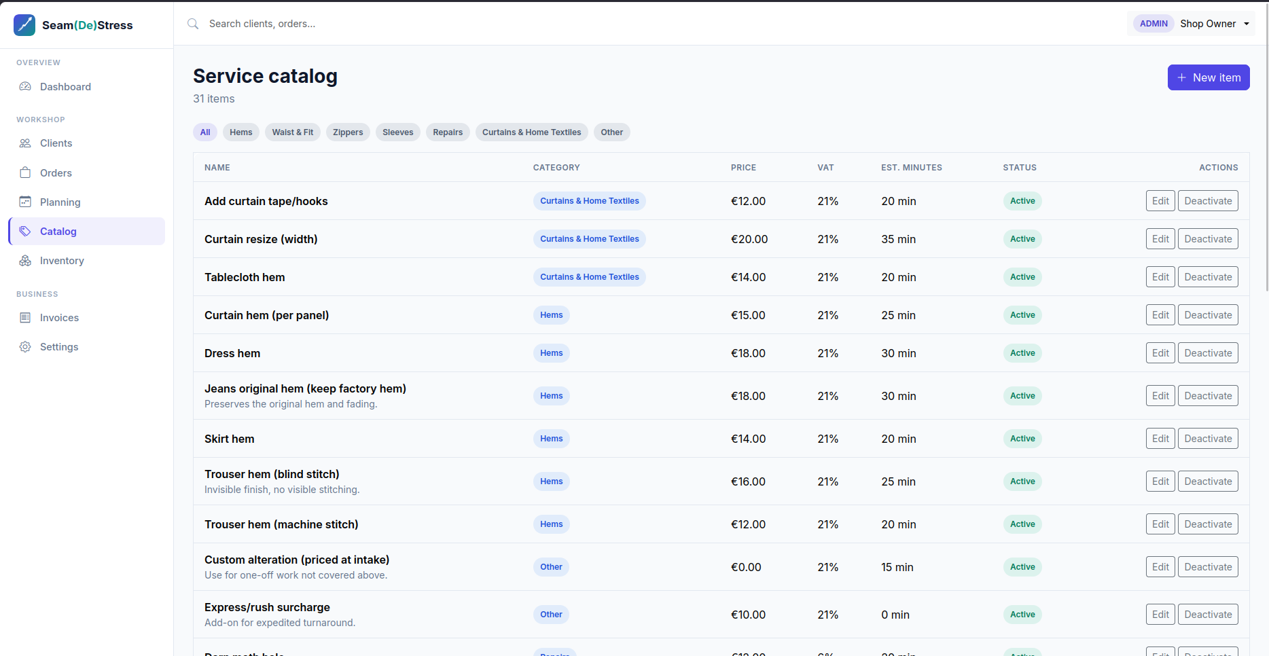Click the search magnifier icon
This screenshot has width=1269, height=656.
(x=193, y=24)
